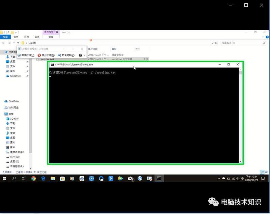
Task: Open 影片 folder under 本機
Action: pos(11,147)
